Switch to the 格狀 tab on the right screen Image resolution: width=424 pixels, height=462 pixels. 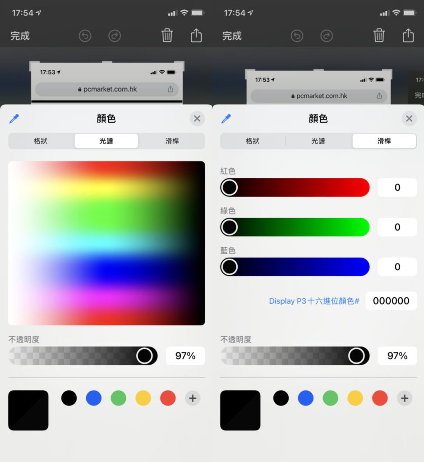tap(253, 141)
